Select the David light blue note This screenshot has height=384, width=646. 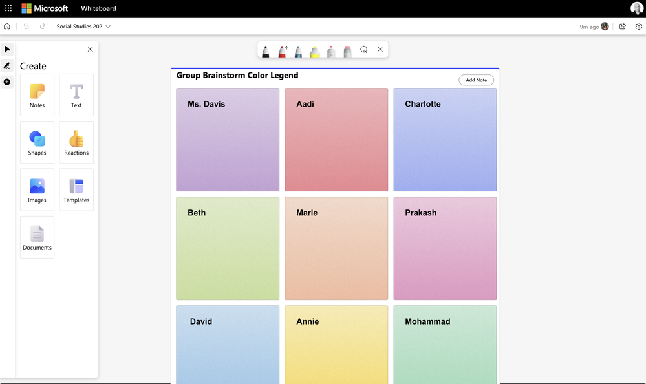228,345
